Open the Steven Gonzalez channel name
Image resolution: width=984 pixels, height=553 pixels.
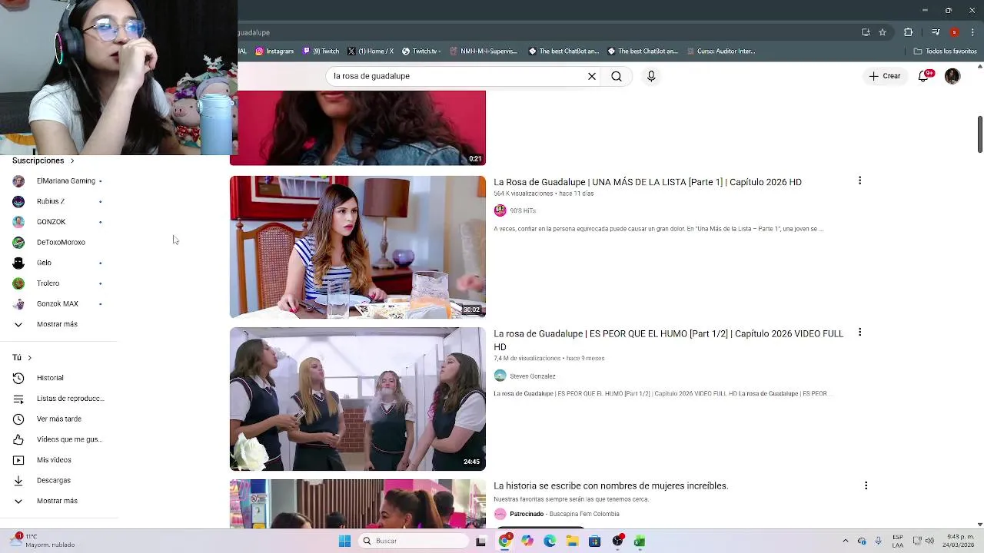tap(532, 376)
